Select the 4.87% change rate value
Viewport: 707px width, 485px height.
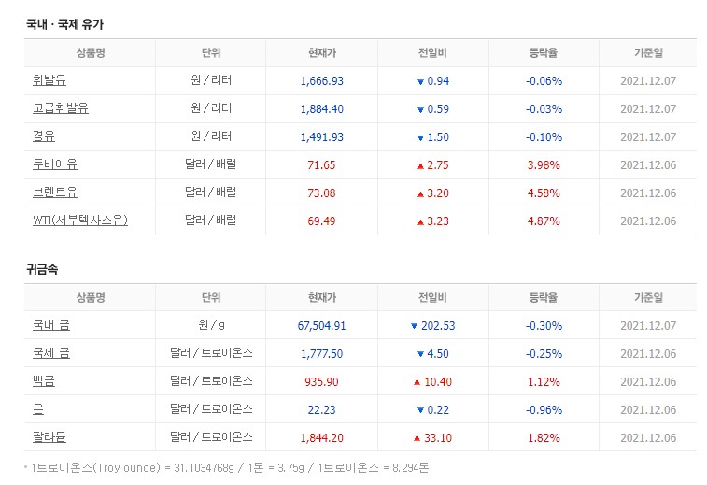point(544,221)
